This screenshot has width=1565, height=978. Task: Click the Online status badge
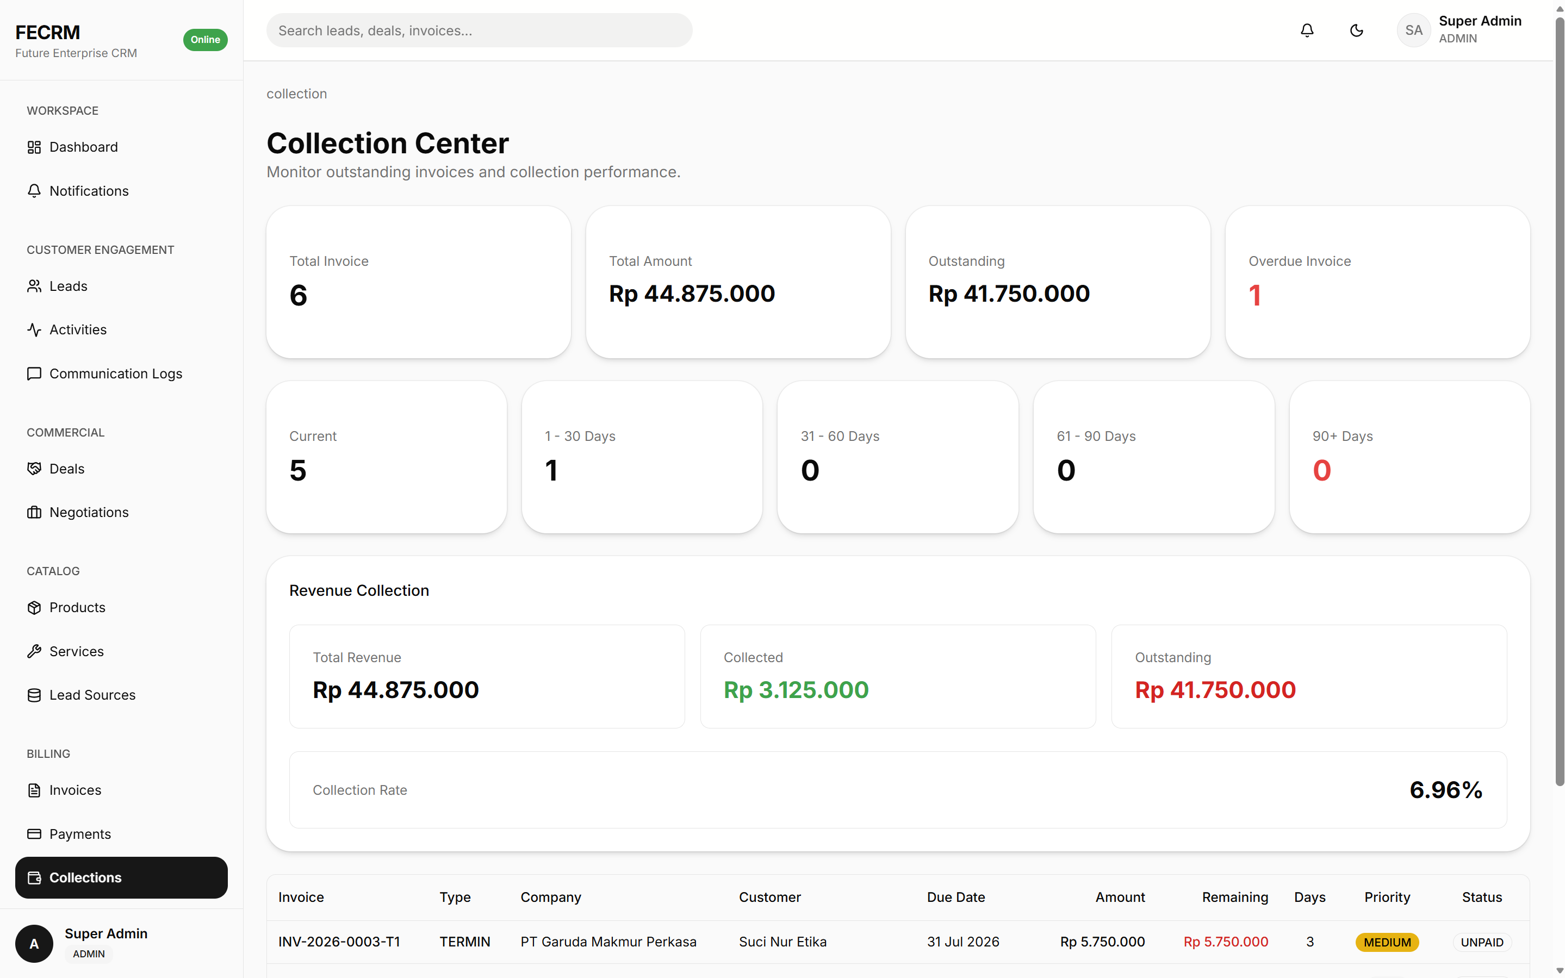[205, 40]
